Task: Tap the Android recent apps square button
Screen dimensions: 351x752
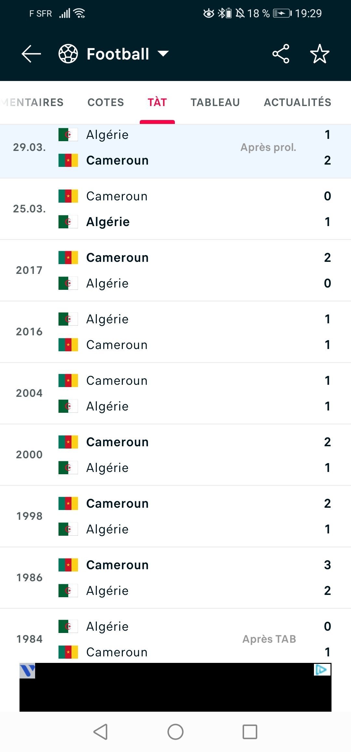Action: coord(250,732)
